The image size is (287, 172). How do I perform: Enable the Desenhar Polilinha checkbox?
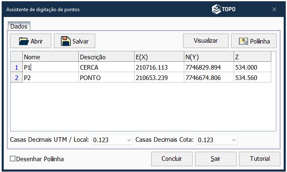(x=12, y=159)
